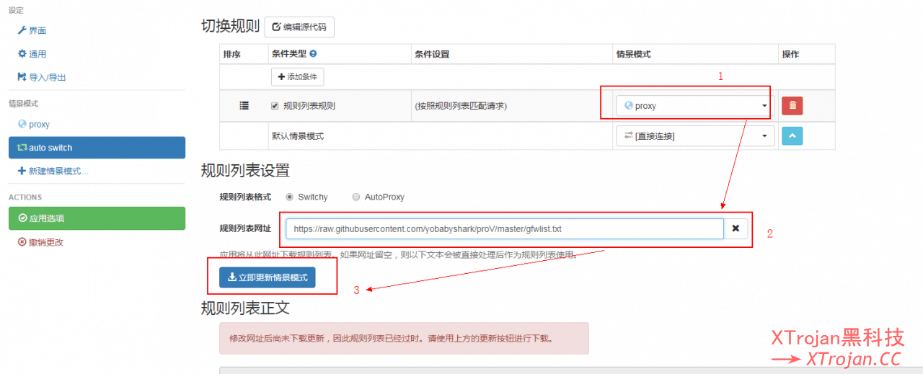Click the blue move-up arrow button
The height and width of the screenshot is (374, 923).
click(x=792, y=135)
